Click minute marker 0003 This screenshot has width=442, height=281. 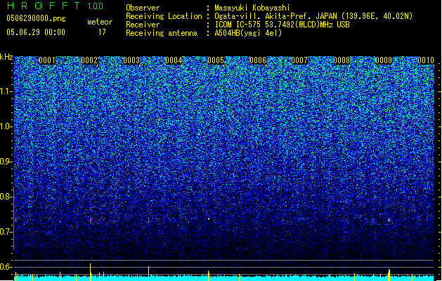(x=131, y=60)
